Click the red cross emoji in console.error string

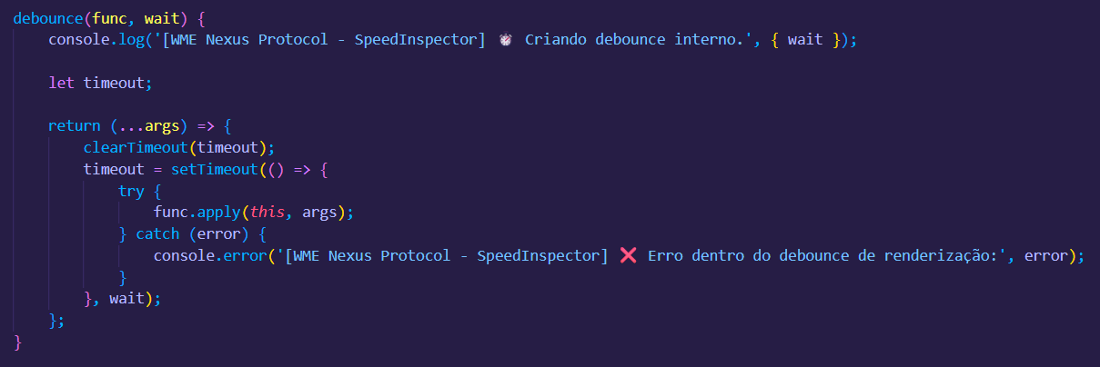[x=628, y=256]
